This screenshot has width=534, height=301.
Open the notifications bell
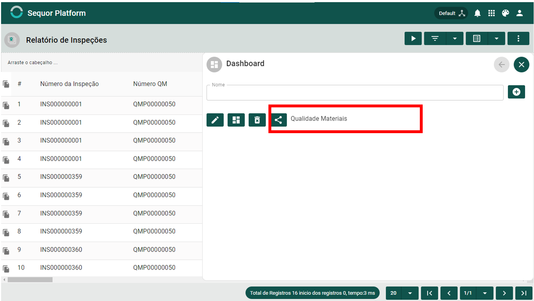click(477, 13)
